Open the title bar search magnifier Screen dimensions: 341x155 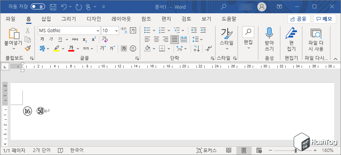tap(223, 7)
